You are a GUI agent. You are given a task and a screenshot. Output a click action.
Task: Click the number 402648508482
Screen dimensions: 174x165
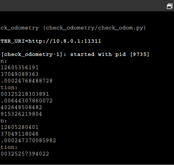click(x=21, y=107)
